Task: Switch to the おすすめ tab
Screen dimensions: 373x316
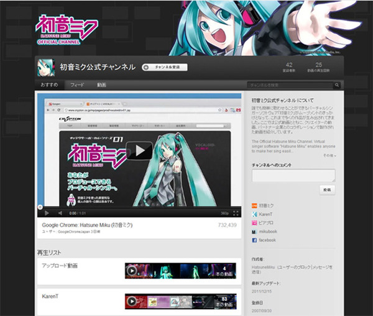Action: [x=49, y=85]
